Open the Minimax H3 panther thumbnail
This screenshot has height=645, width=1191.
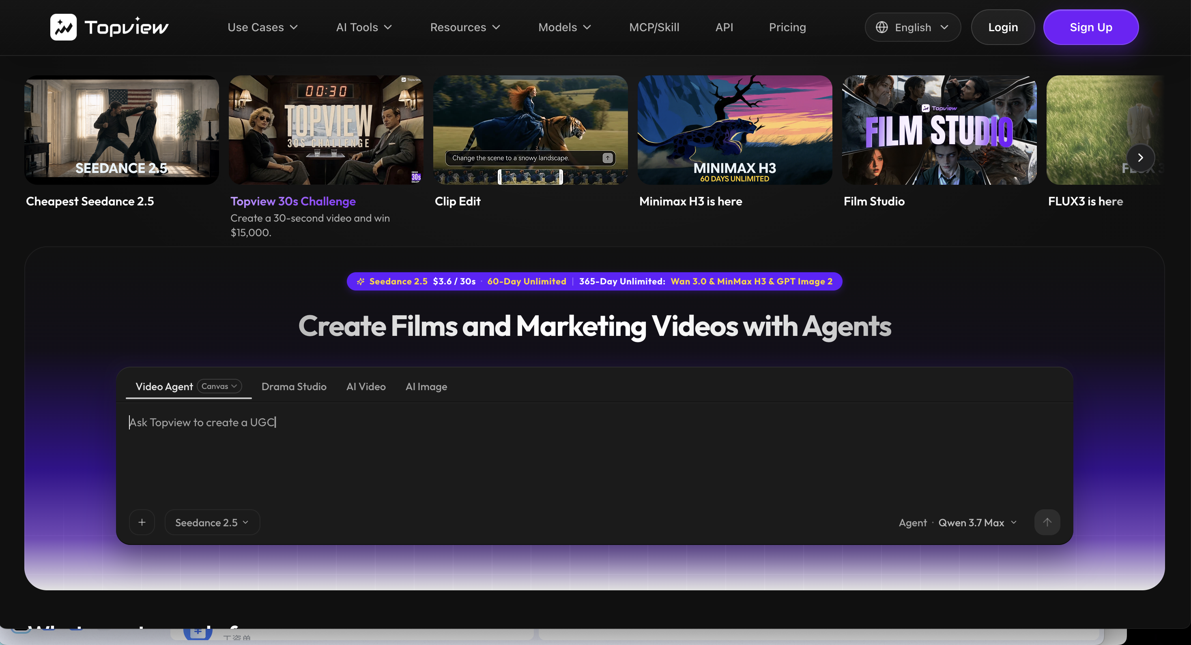(x=735, y=130)
